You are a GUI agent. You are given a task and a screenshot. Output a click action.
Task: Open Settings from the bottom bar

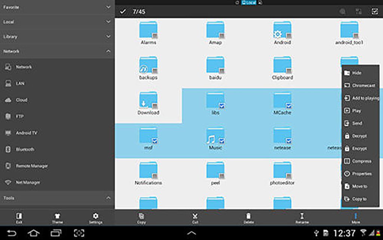(x=95, y=218)
